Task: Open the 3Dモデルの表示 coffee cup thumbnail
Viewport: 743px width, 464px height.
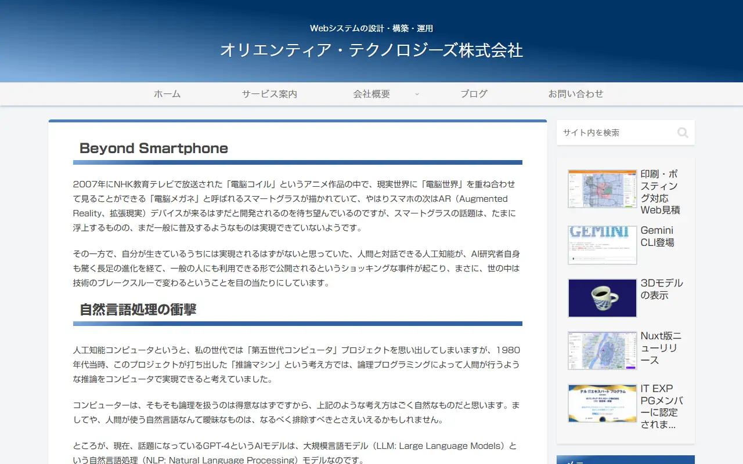Action: click(x=603, y=298)
